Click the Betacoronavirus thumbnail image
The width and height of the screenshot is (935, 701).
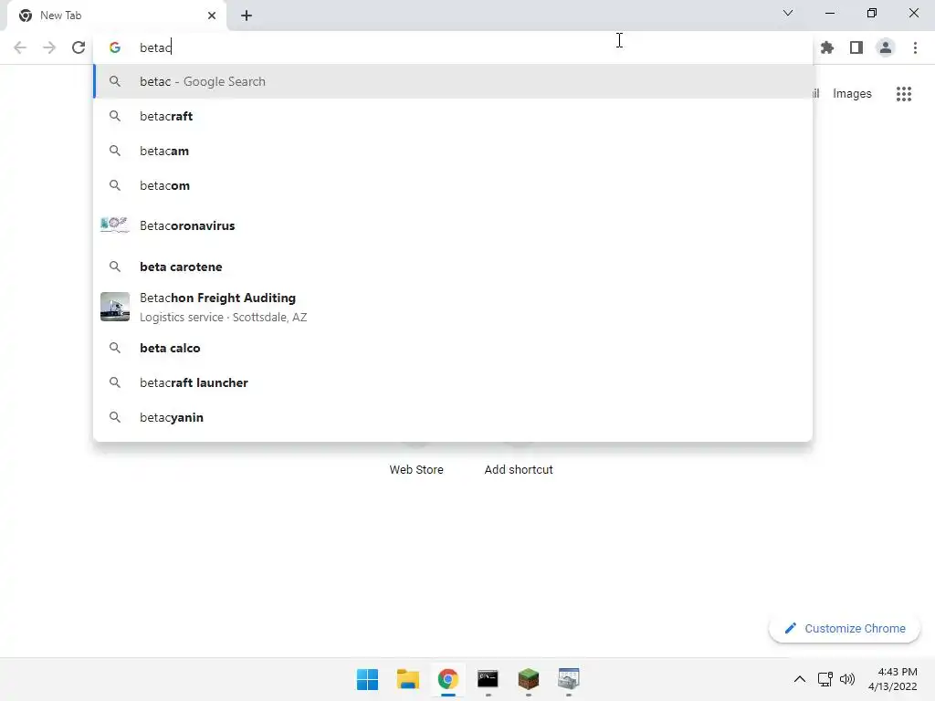click(x=115, y=225)
